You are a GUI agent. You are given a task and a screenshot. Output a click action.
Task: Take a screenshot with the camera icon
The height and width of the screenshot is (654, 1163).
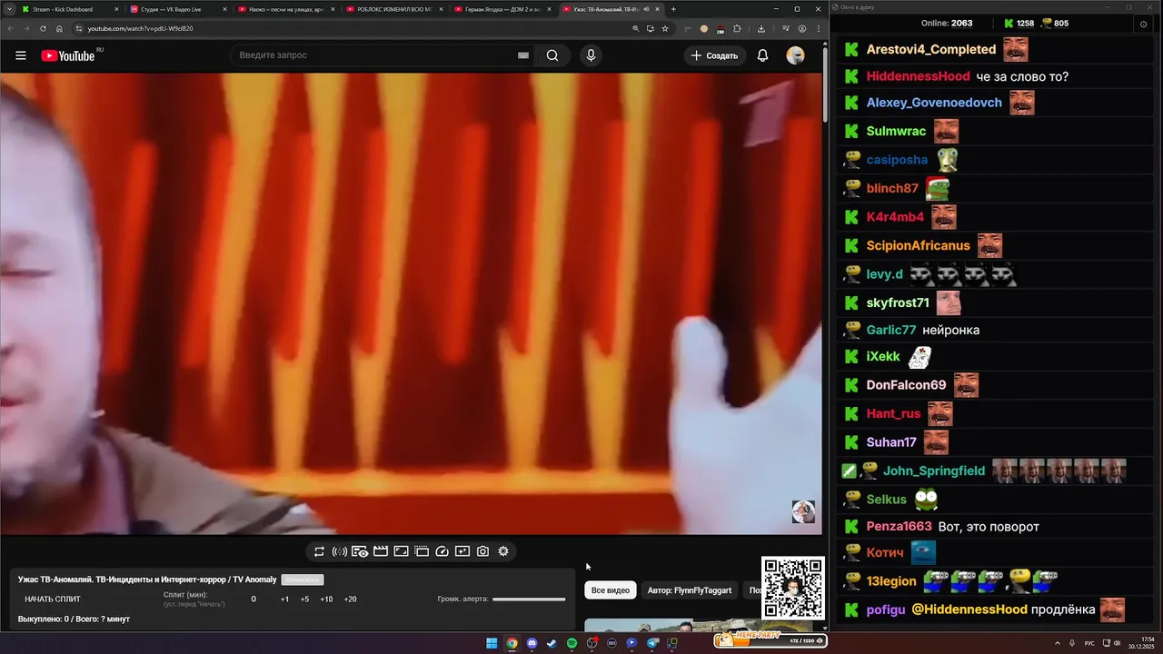point(482,551)
